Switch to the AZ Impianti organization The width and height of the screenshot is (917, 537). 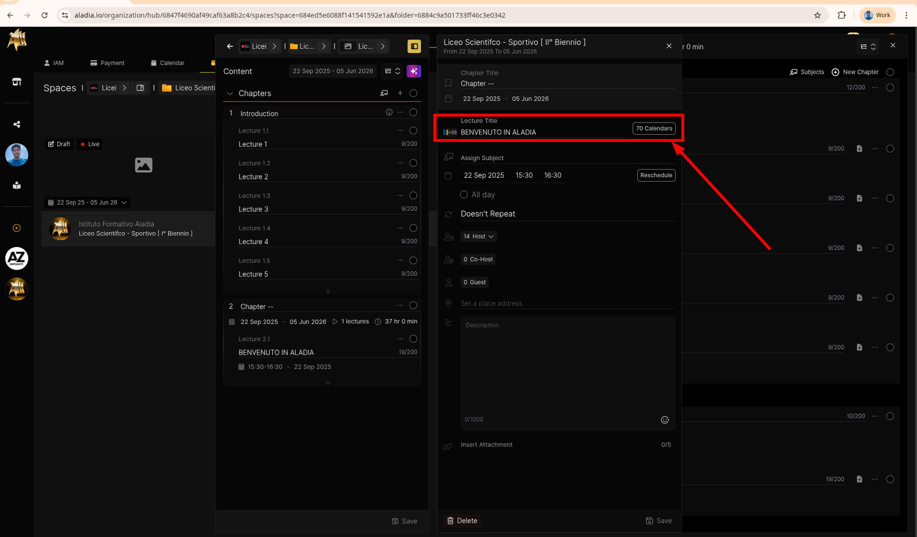pos(17,258)
